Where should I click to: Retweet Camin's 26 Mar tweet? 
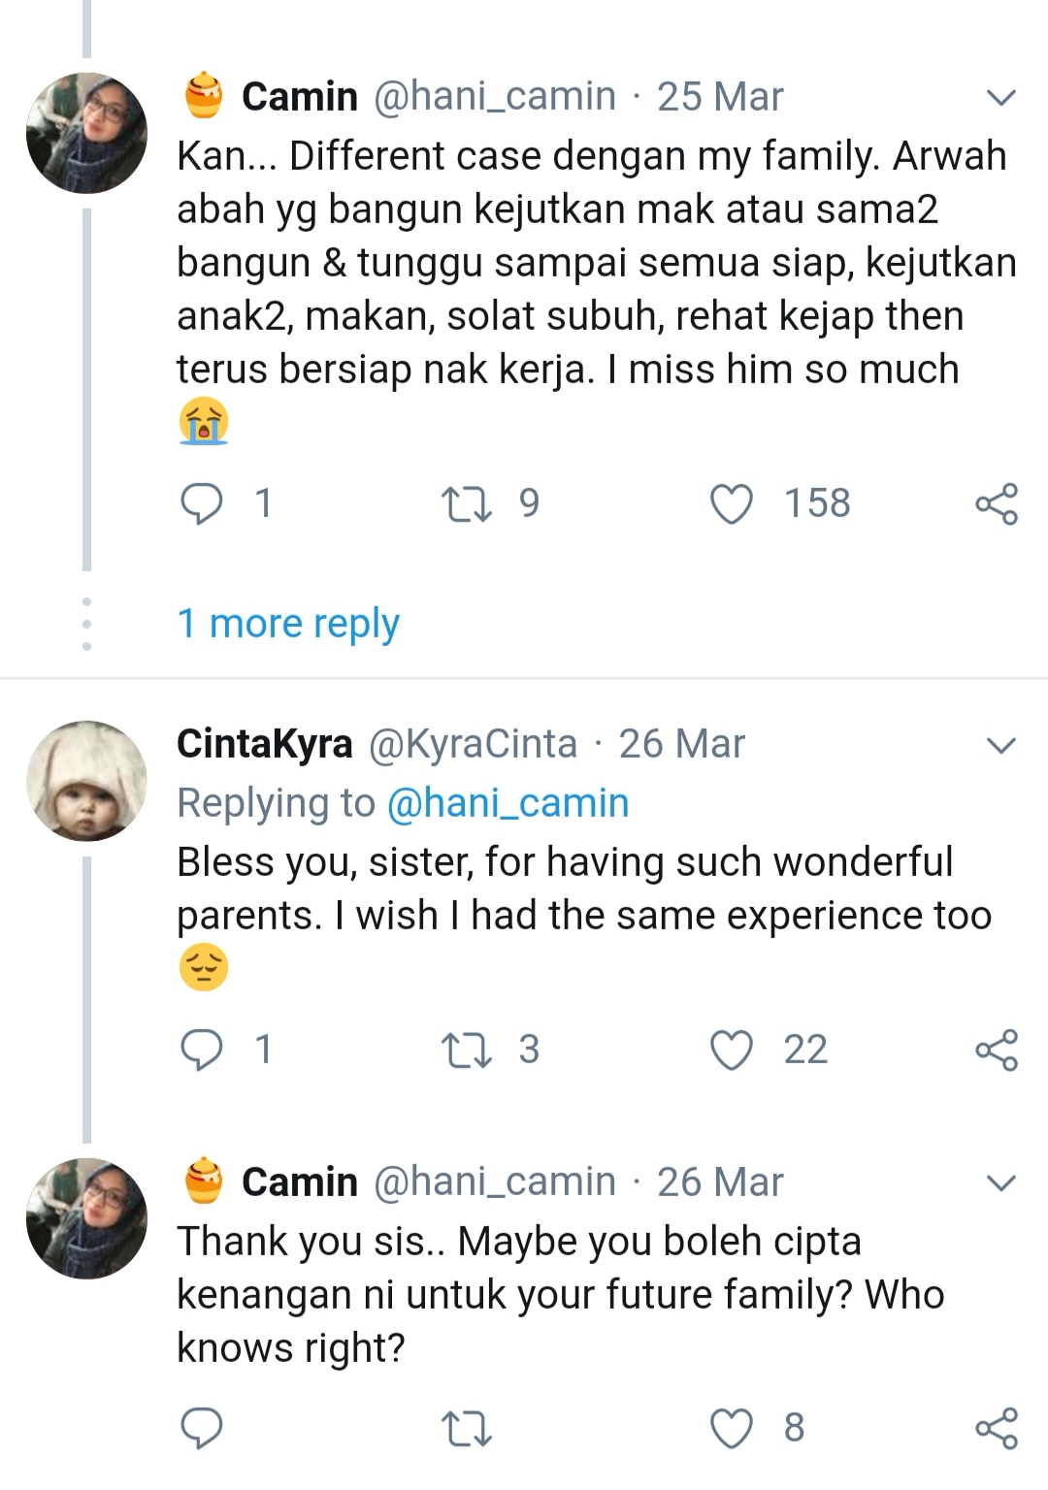(x=466, y=1429)
